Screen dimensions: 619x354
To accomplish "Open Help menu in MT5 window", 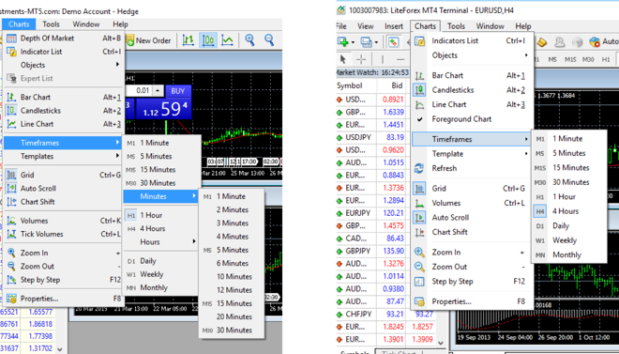I will (120, 24).
